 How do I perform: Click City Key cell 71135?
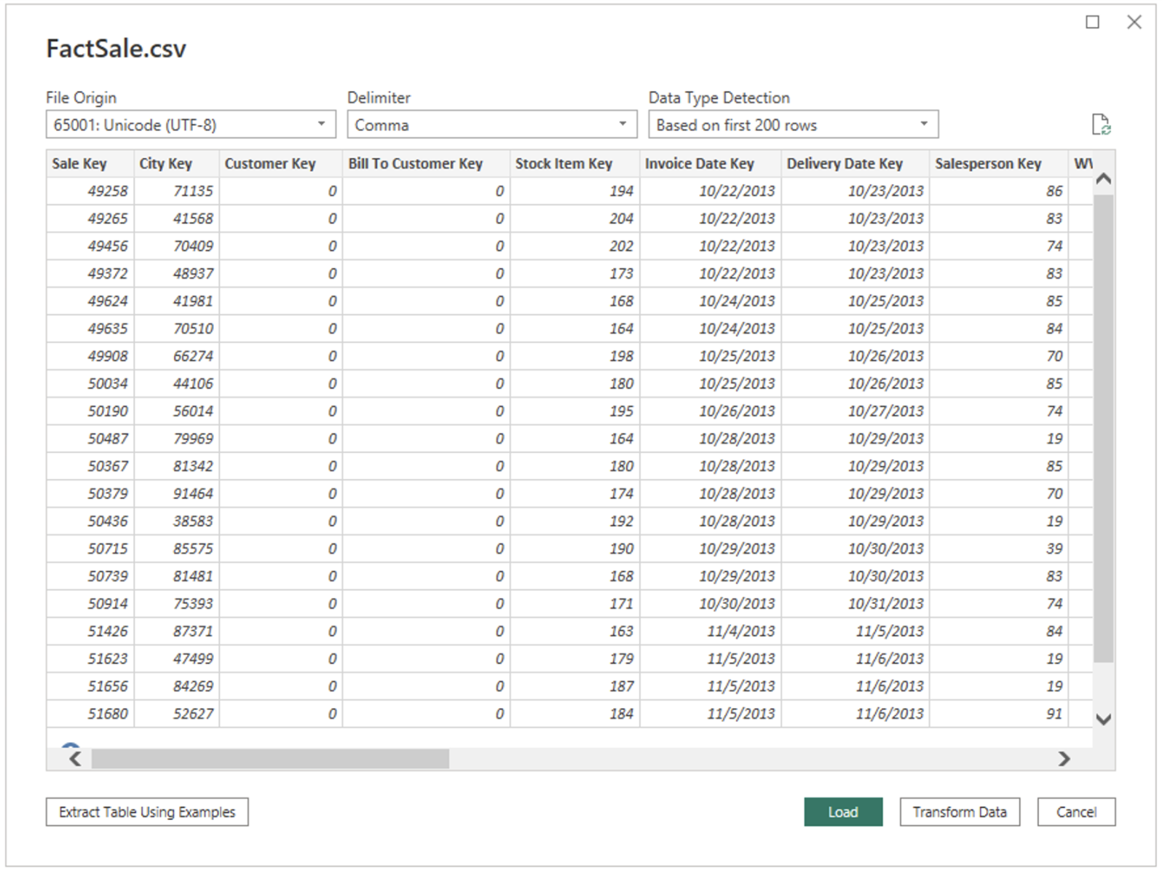click(177, 191)
